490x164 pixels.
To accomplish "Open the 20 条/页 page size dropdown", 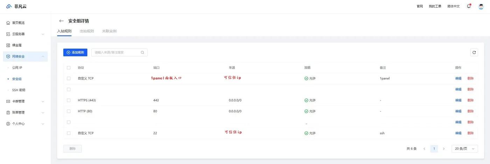I will pos(465,149).
